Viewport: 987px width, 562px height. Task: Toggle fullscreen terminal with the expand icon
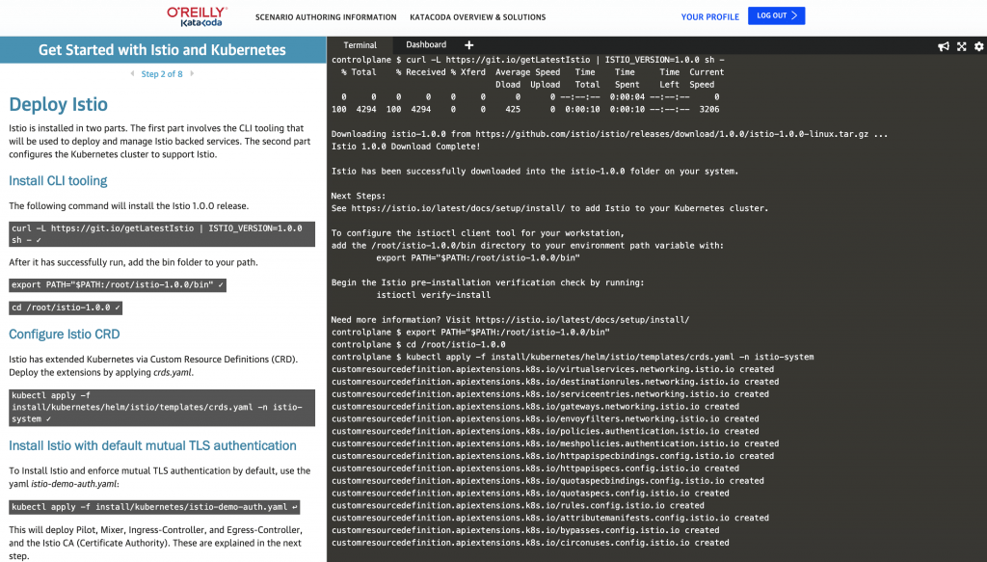point(961,46)
